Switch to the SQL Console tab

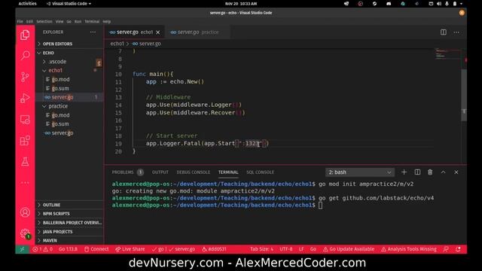(x=260, y=172)
